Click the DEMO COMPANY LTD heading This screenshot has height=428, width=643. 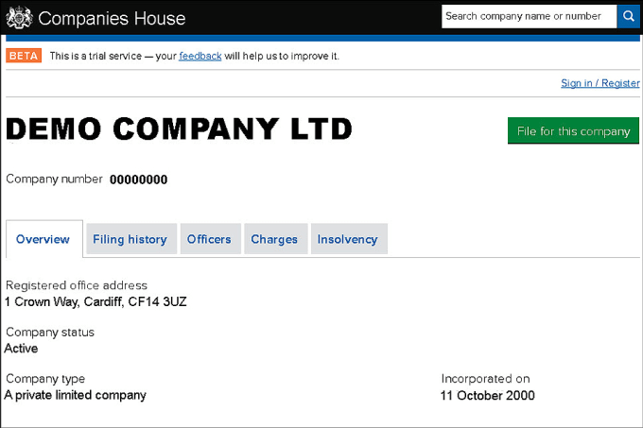(x=180, y=129)
